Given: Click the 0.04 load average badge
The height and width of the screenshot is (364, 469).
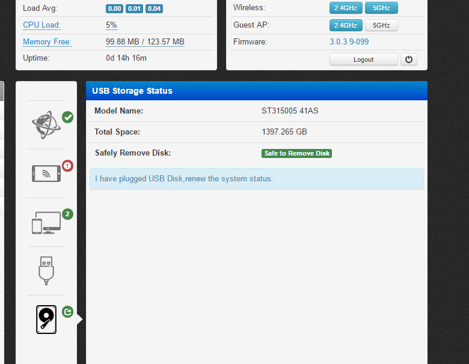Looking at the screenshot, I should [x=154, y=8].
